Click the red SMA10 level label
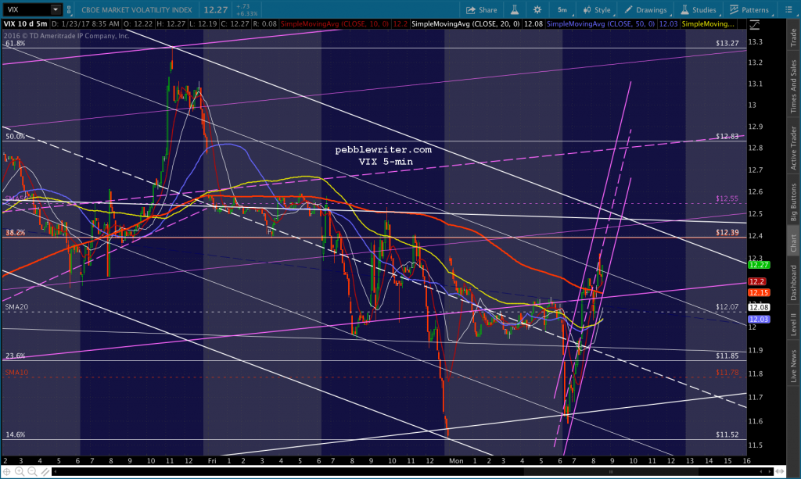Image resolution: width=801 pixels, height=479 pixels. (17, 373)
